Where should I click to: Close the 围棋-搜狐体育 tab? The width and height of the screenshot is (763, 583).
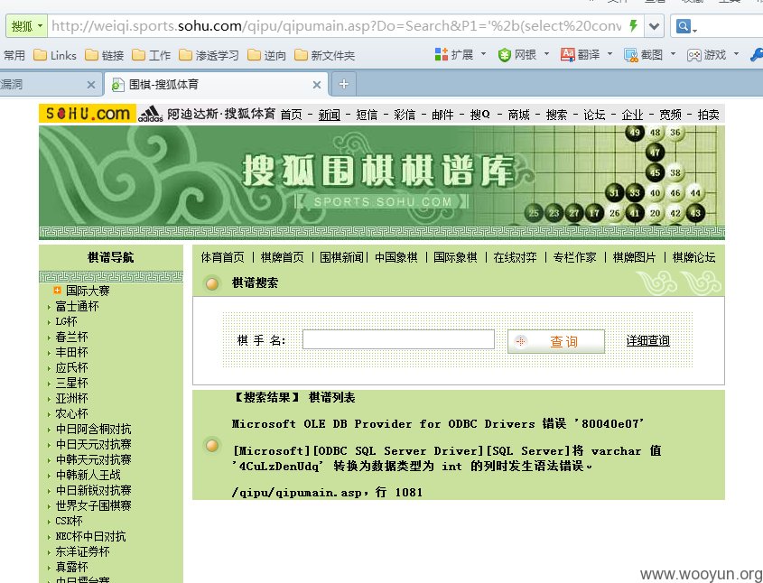317,85
